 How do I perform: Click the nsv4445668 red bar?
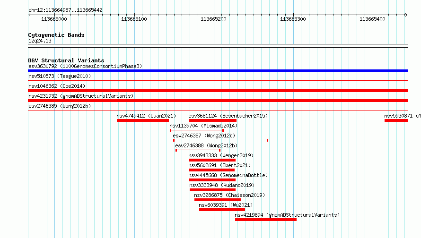[212, 180]
